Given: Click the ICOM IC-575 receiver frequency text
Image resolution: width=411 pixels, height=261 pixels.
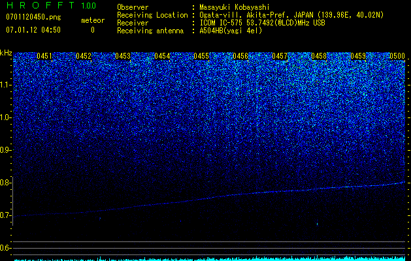Looking at the screenshot, I should click(x=262, y=23).
